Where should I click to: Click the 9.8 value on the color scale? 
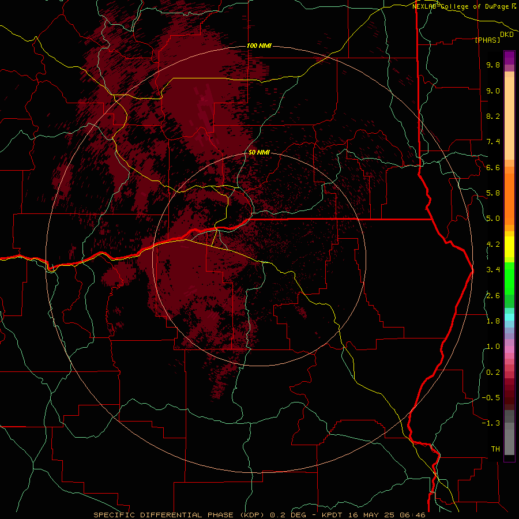tap(493, 65)
